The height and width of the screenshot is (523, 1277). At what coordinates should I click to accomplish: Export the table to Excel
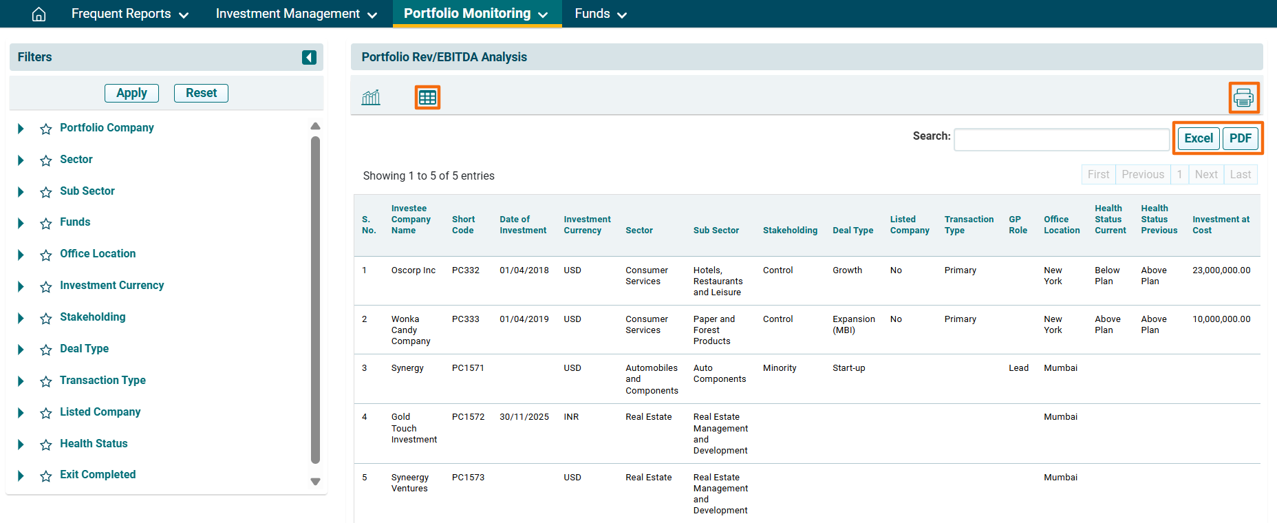[1198, 138]
